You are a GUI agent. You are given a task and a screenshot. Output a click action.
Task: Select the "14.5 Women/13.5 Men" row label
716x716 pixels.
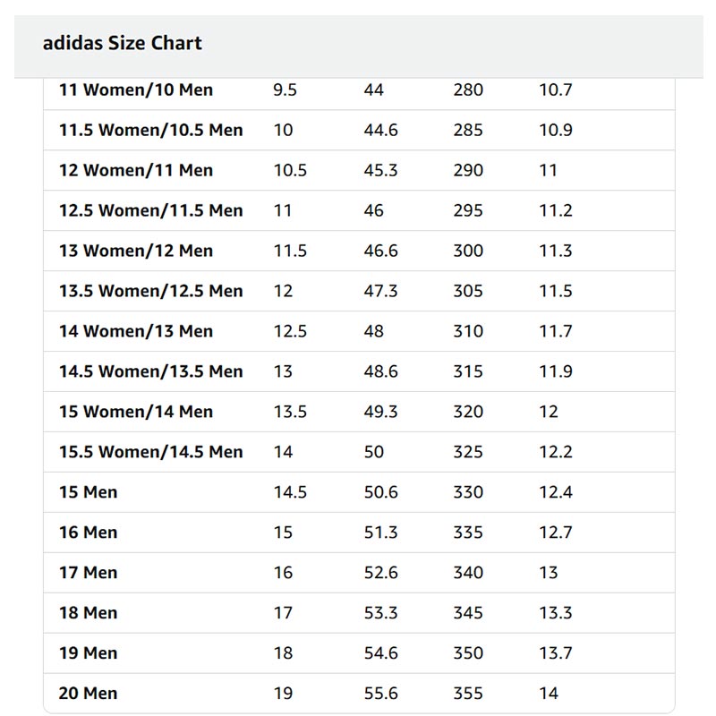point(150,371)
